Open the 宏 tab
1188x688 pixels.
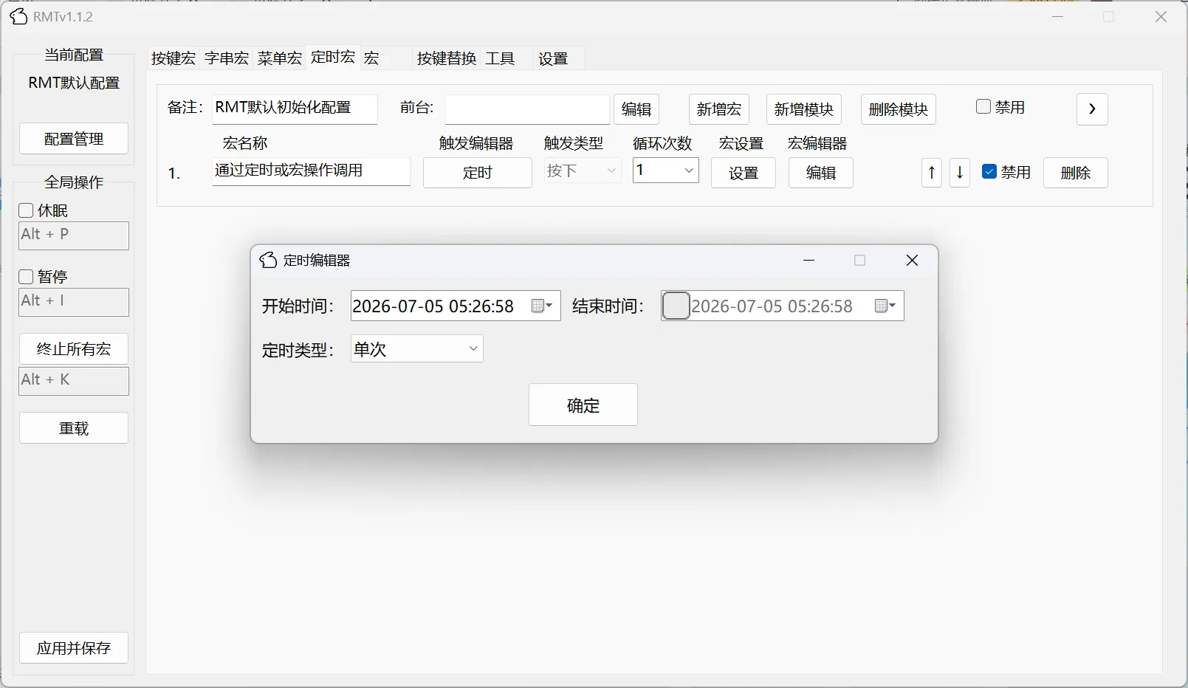coord(386,58)
